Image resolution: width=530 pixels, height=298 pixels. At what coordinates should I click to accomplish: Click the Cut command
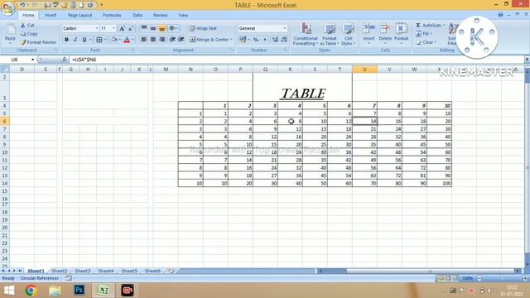coord(27,26)
